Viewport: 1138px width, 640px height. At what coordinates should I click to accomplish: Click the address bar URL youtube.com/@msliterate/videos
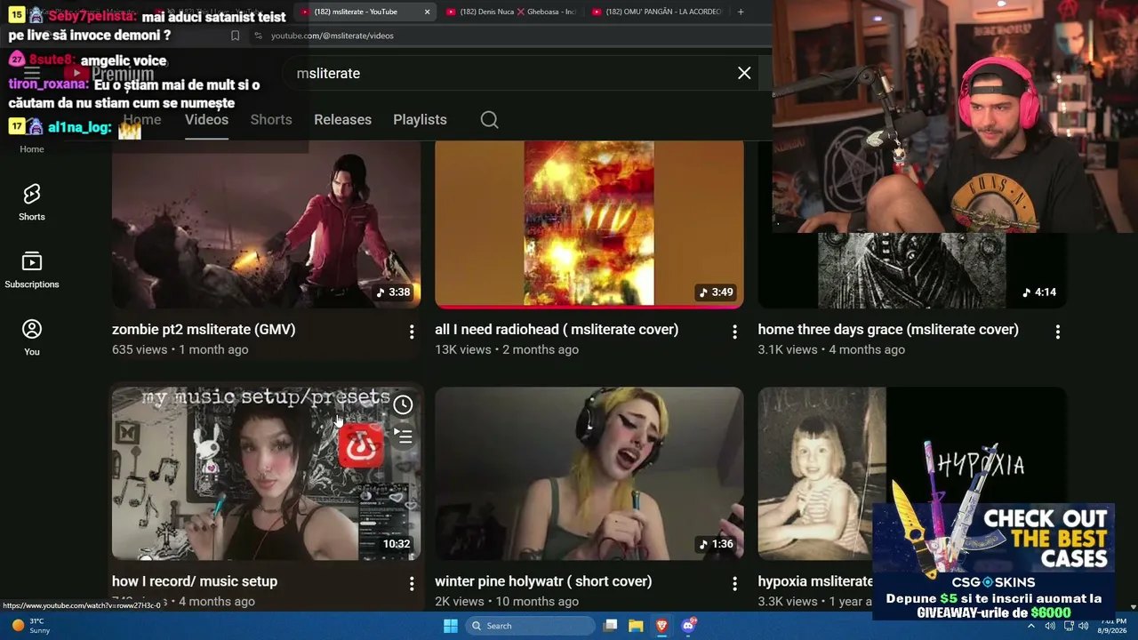[333, 36]
